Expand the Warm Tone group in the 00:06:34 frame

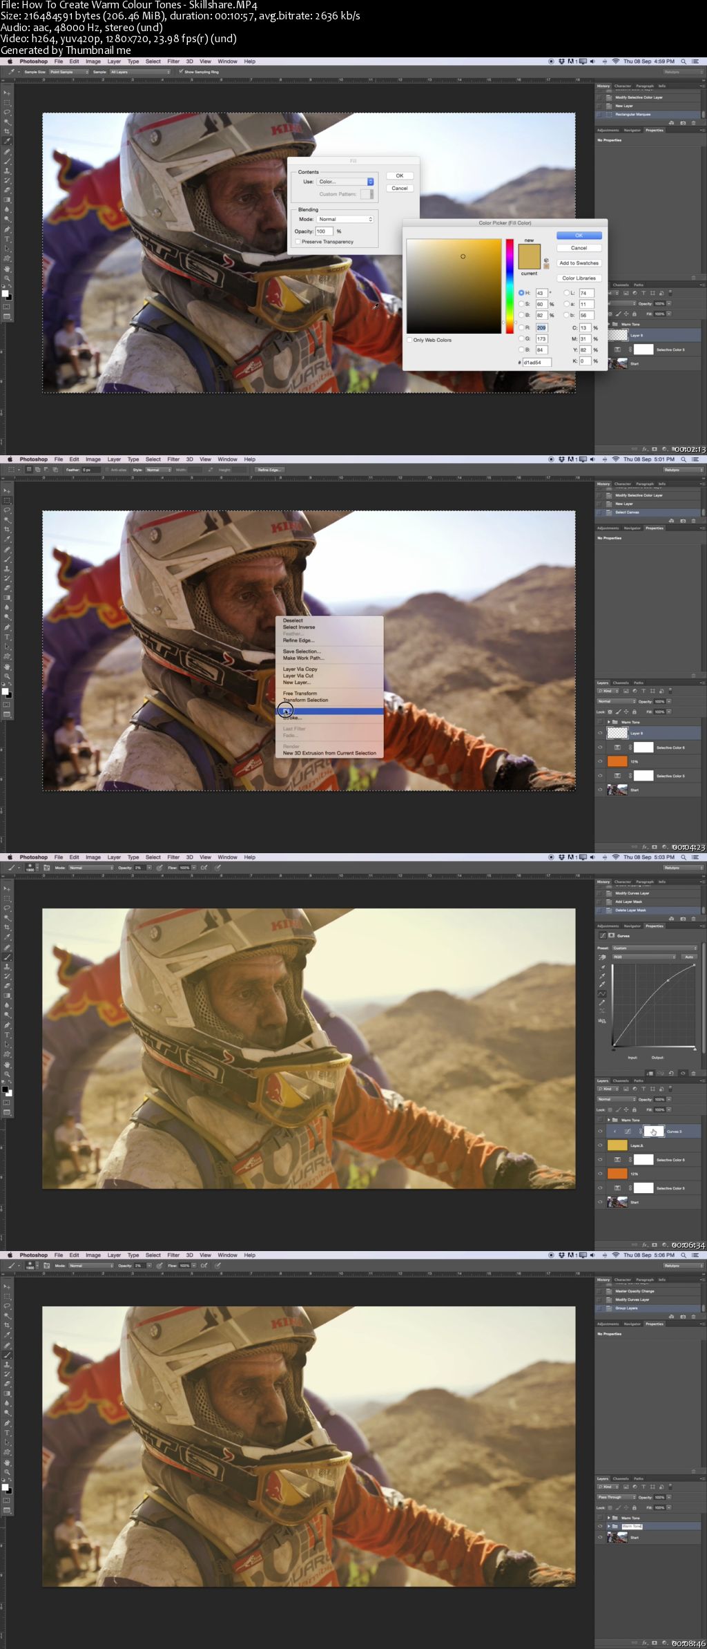[x=608, y=1120]
